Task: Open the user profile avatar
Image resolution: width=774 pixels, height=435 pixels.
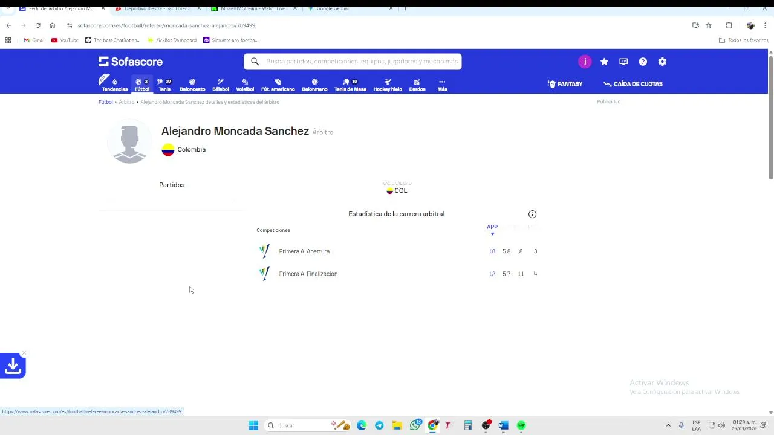Action: pos(585,62)
